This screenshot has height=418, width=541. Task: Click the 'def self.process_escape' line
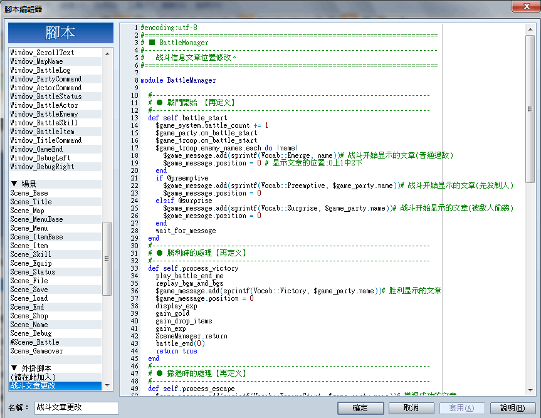[191, 389]
